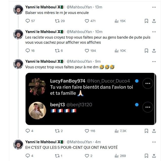Bookmark the first tweet from 13m ago

(146, 21)
